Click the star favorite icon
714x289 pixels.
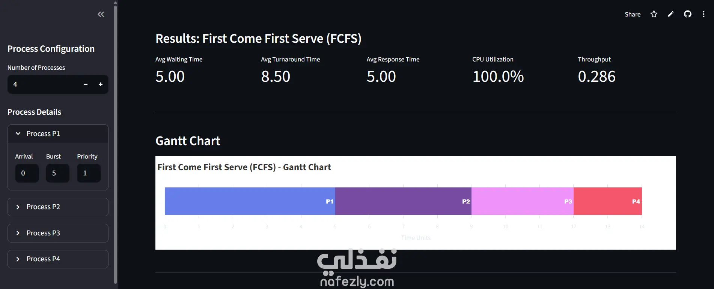654,14
